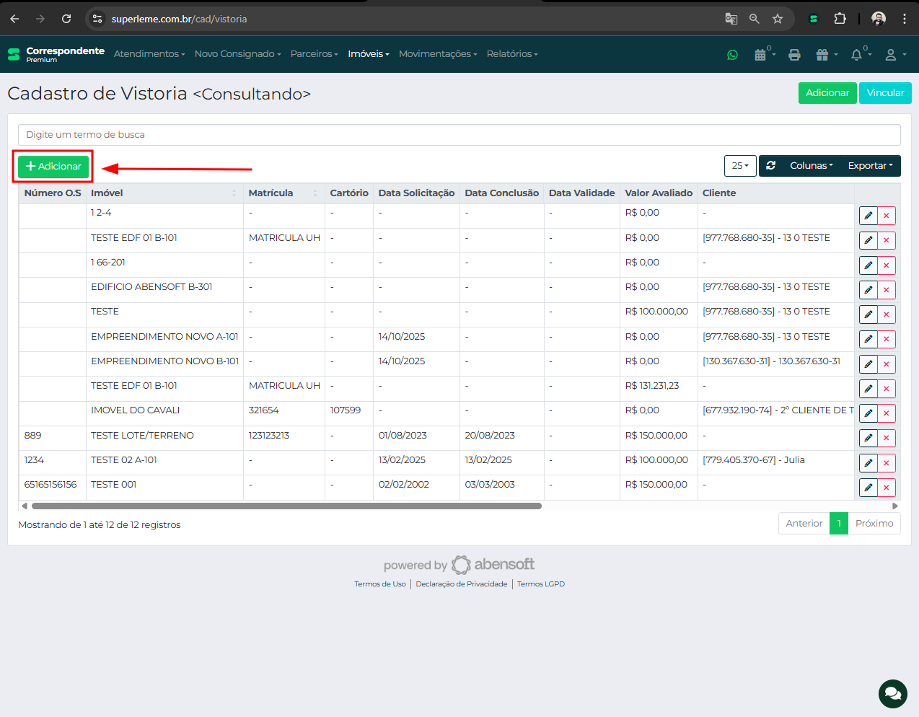Open the Imóveis menu
This screenshot has height=717, width=919.
[368, 54]
